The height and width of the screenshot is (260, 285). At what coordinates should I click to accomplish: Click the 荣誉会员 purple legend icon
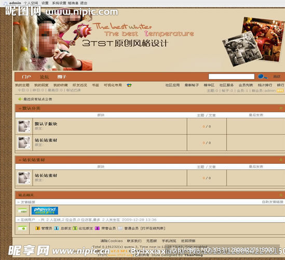[97, 228]
